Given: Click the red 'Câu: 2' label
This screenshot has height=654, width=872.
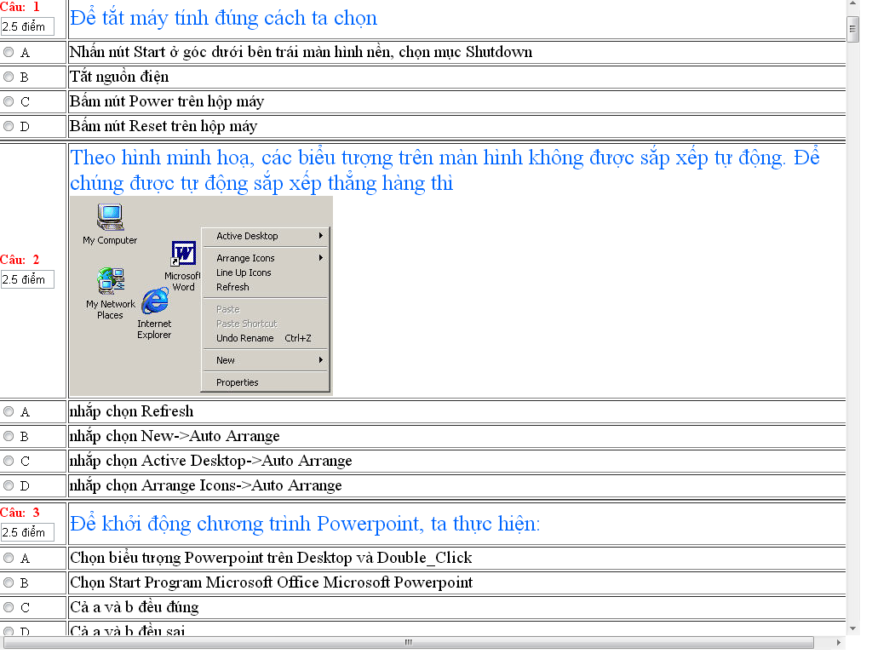Looking at the screenshot, I should click(20, 260).
